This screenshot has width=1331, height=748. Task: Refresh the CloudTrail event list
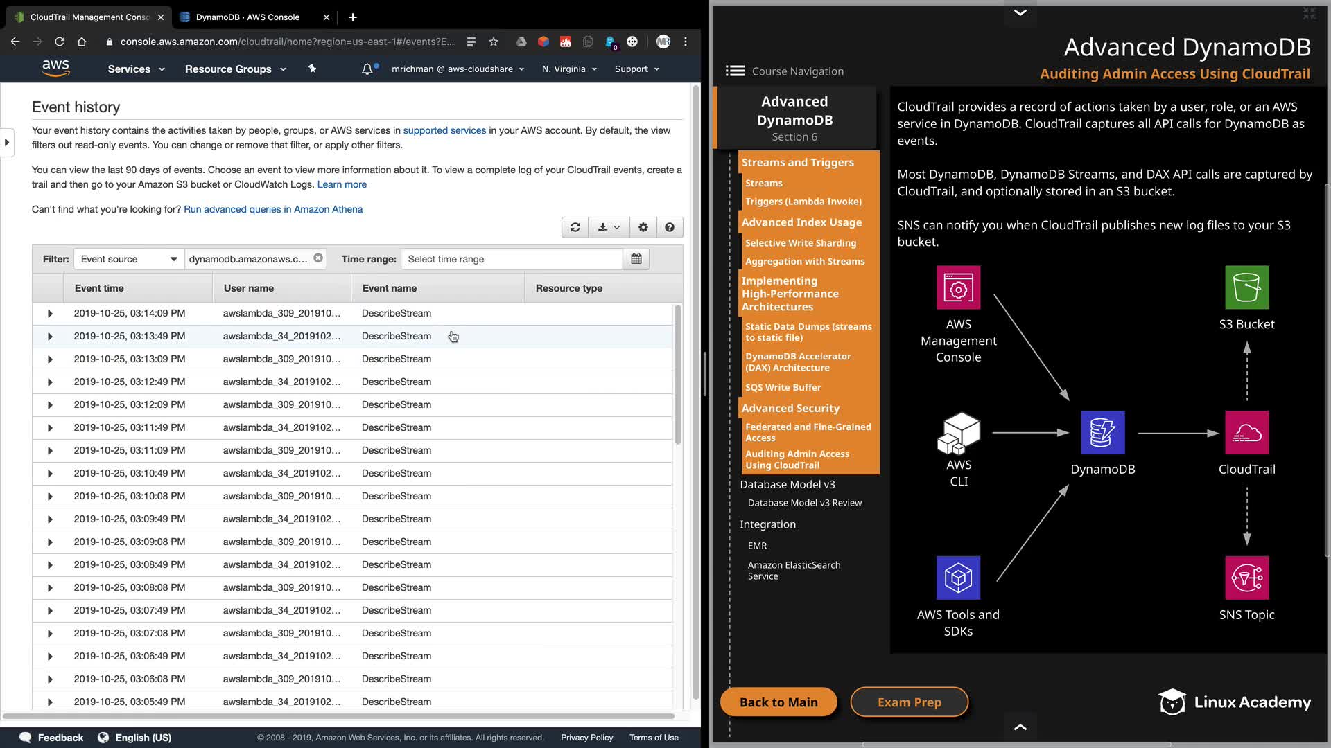coord(575,227)
